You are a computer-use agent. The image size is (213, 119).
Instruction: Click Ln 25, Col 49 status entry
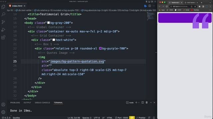[x=74, y=118]
